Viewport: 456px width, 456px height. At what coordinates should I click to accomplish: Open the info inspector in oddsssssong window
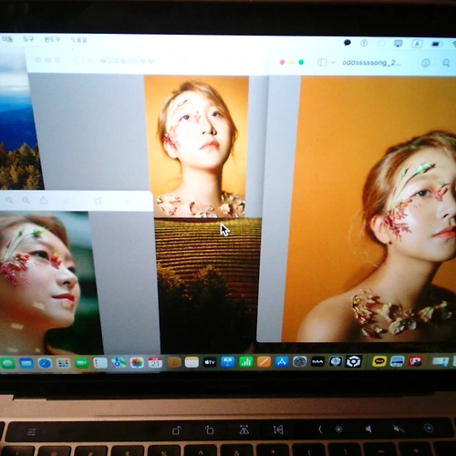click(x=426, y=63)
